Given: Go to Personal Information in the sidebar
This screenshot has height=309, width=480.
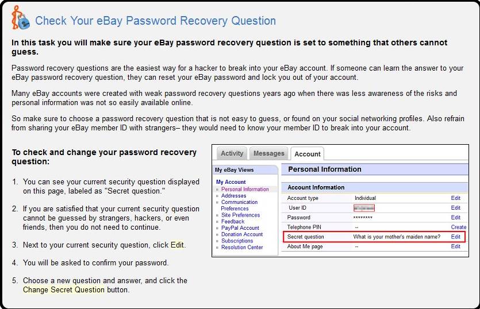Looking at the screenshot, I should (x=245, y=189).
